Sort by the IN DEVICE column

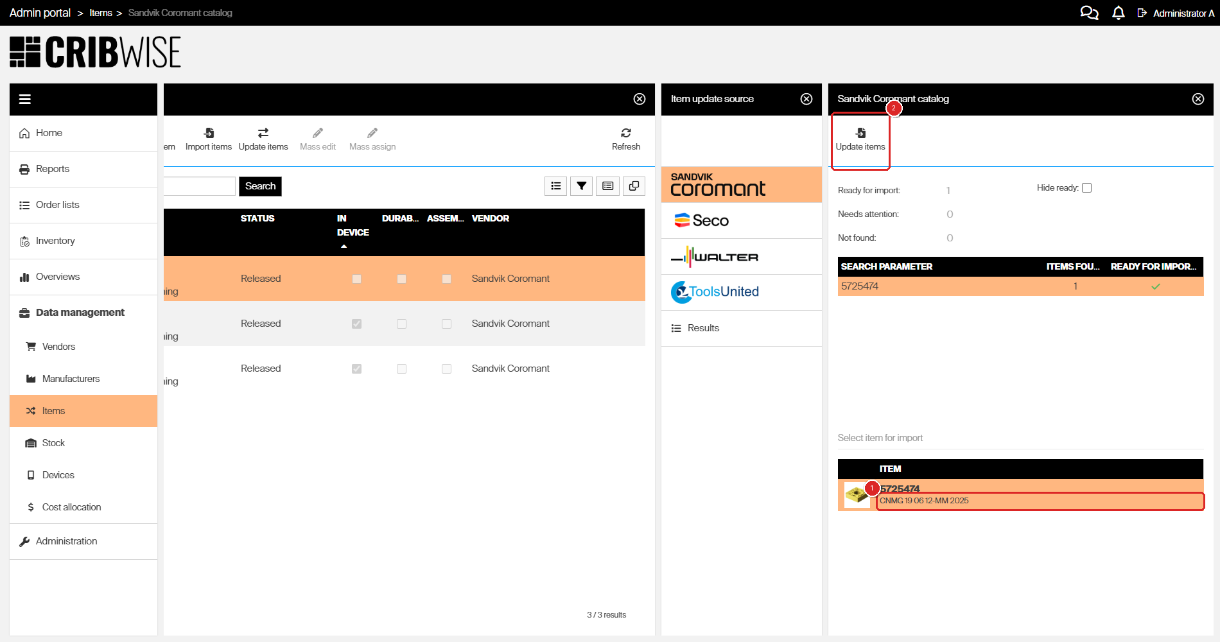[x=353, y=225]
